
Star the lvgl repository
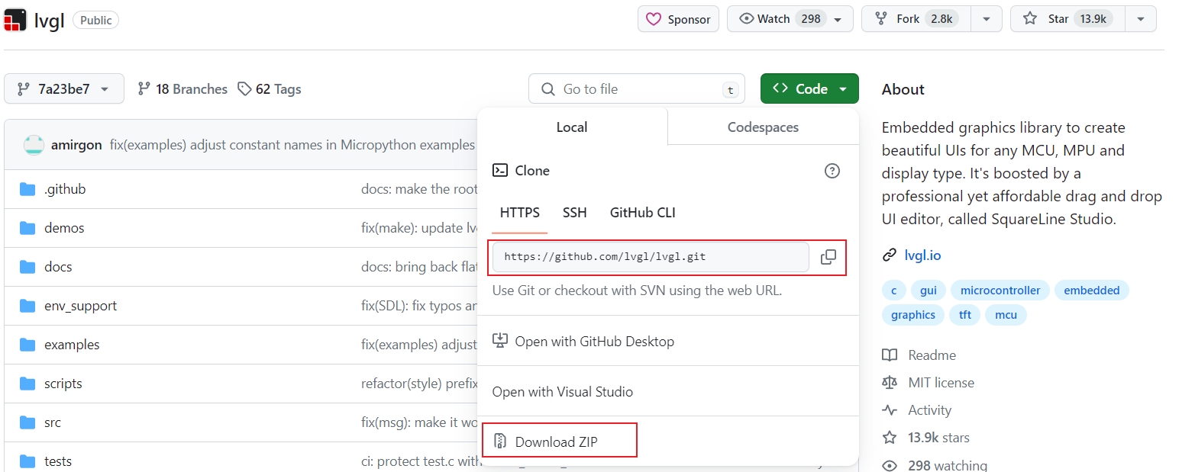coord(1067,18)
